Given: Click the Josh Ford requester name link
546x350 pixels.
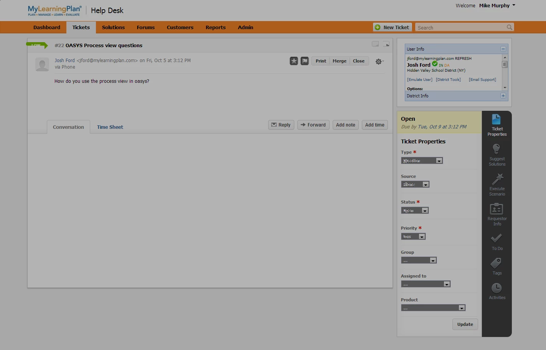Looking at the screenshot, I should (64, 61).
